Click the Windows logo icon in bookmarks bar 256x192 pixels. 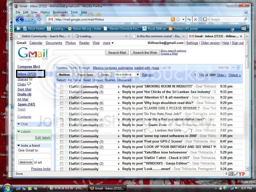coord(243,28)
